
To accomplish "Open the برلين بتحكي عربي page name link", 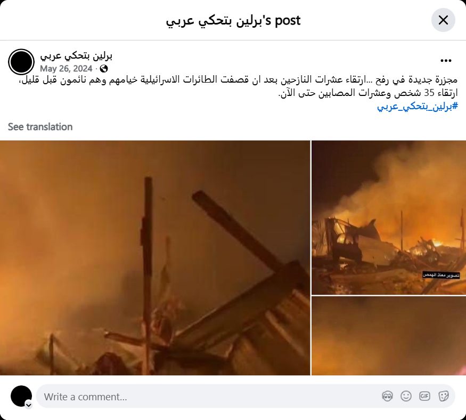I will click(x=76, y=55).
